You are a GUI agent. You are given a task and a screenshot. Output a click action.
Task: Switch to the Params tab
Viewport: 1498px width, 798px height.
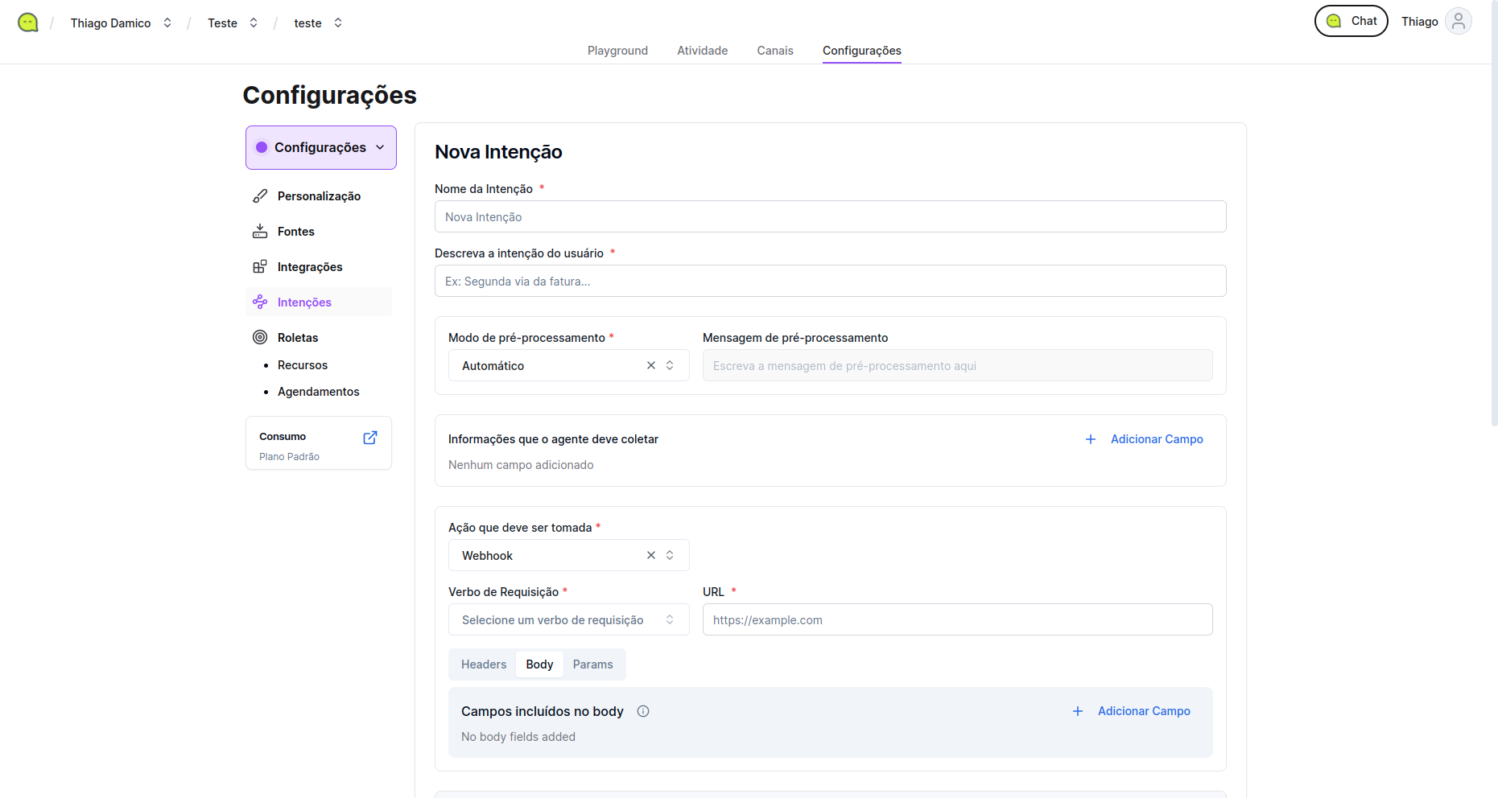pos(592,664)
